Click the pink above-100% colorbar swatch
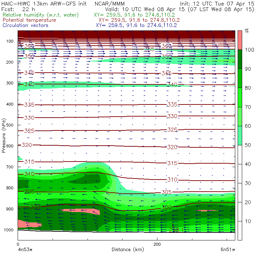256x256 pixels. pyautogui.click(x=240, y=40)
